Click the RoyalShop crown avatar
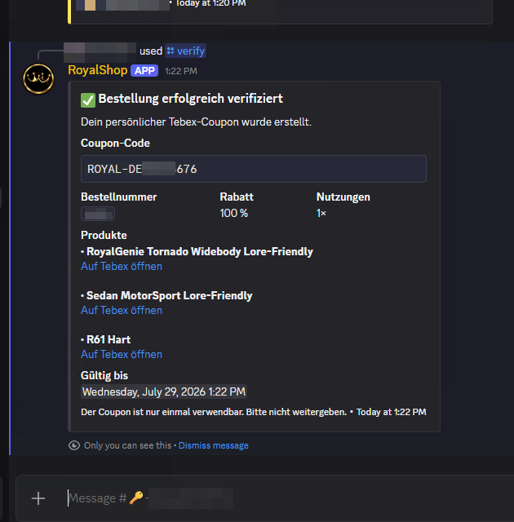514x522 pixels. pos(38,79)
